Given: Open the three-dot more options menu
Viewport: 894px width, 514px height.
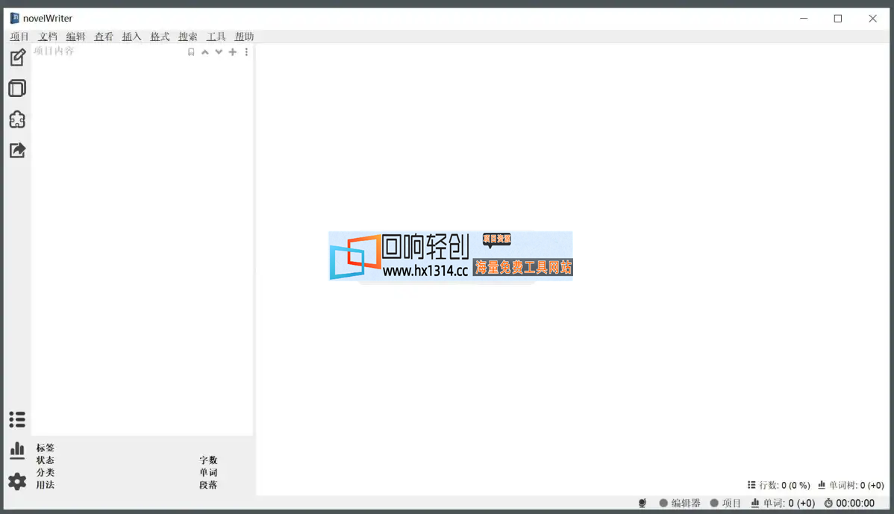Looking at the screenshot, I should (246, 52).
